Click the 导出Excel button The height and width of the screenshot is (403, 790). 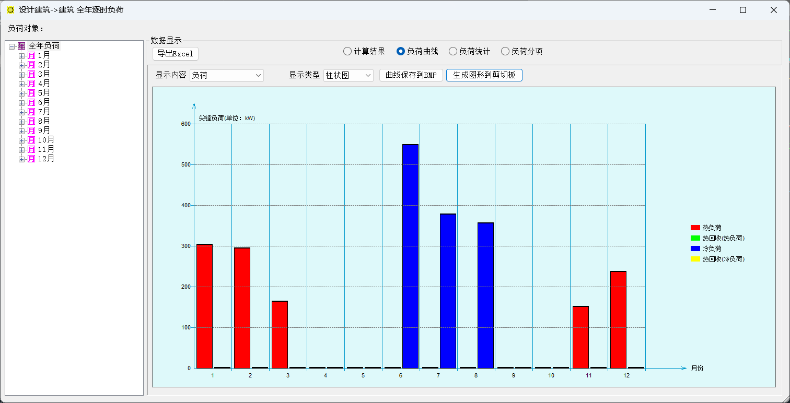176,54
